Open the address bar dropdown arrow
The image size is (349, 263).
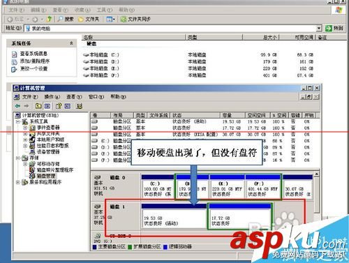pyautogui.click(x=319, y=29)
